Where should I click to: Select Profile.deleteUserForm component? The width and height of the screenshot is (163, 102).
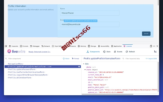[x=20, y=78]
